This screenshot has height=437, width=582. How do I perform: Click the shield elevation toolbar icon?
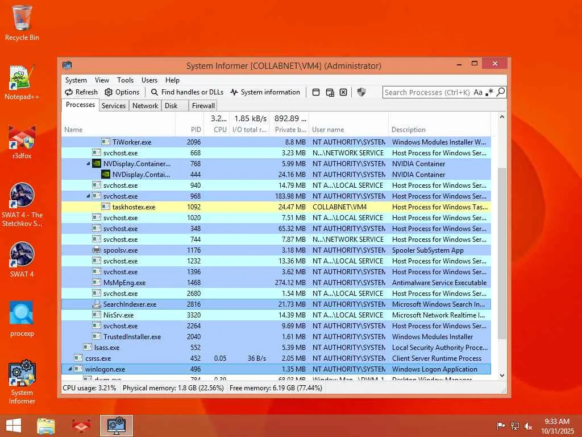tap(361, 92)
